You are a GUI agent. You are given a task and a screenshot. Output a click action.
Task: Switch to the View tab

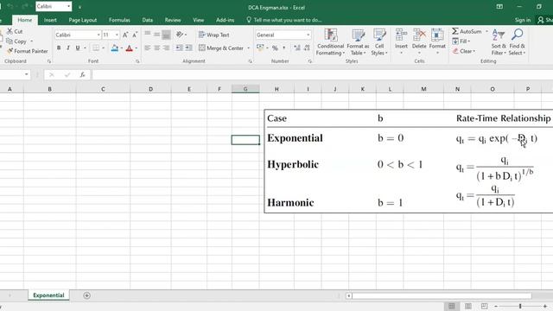199,20
